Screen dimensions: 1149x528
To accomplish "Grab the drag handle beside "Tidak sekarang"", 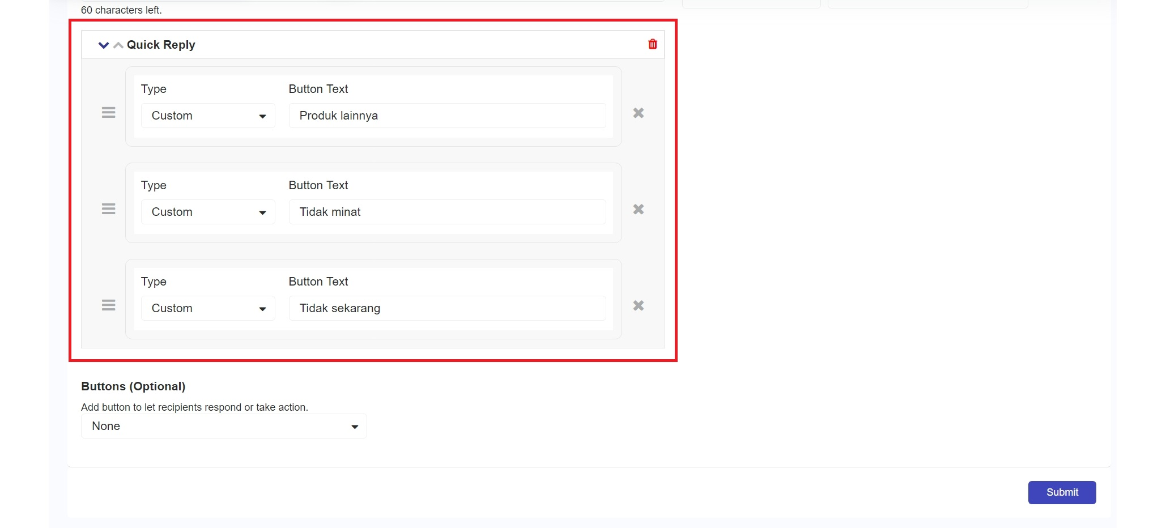I will (x=108, y=305).
